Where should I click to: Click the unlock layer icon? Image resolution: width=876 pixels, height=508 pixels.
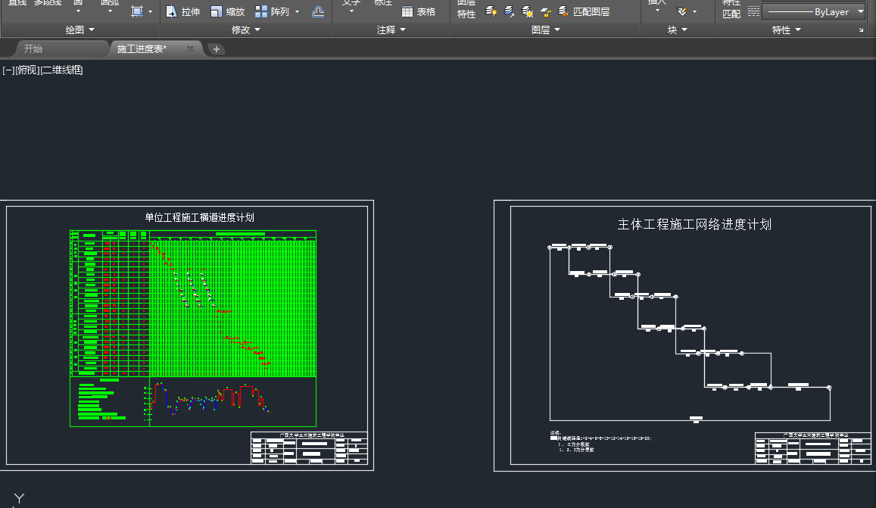[545, 11]
